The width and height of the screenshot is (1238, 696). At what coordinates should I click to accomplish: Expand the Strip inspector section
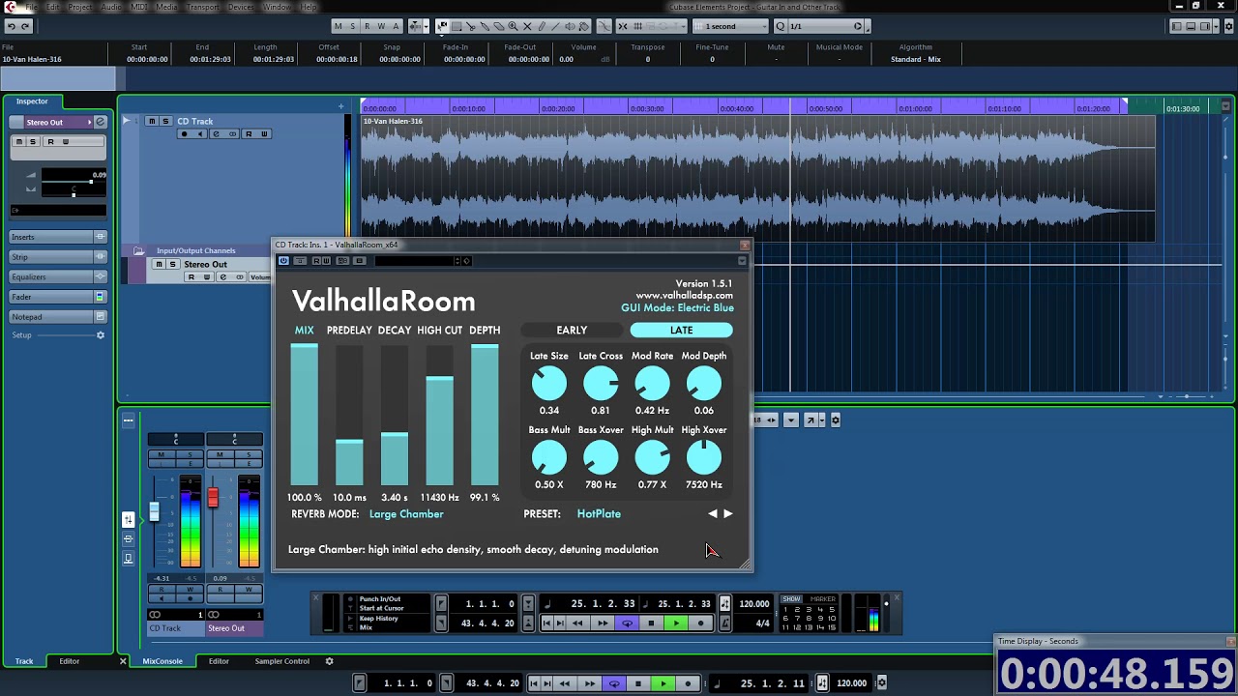click(x=58, y=257)
